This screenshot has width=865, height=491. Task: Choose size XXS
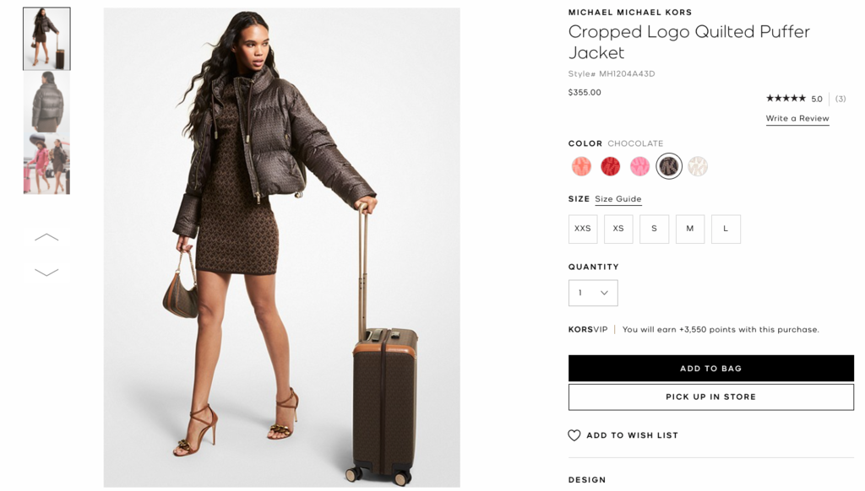point(583,229)
